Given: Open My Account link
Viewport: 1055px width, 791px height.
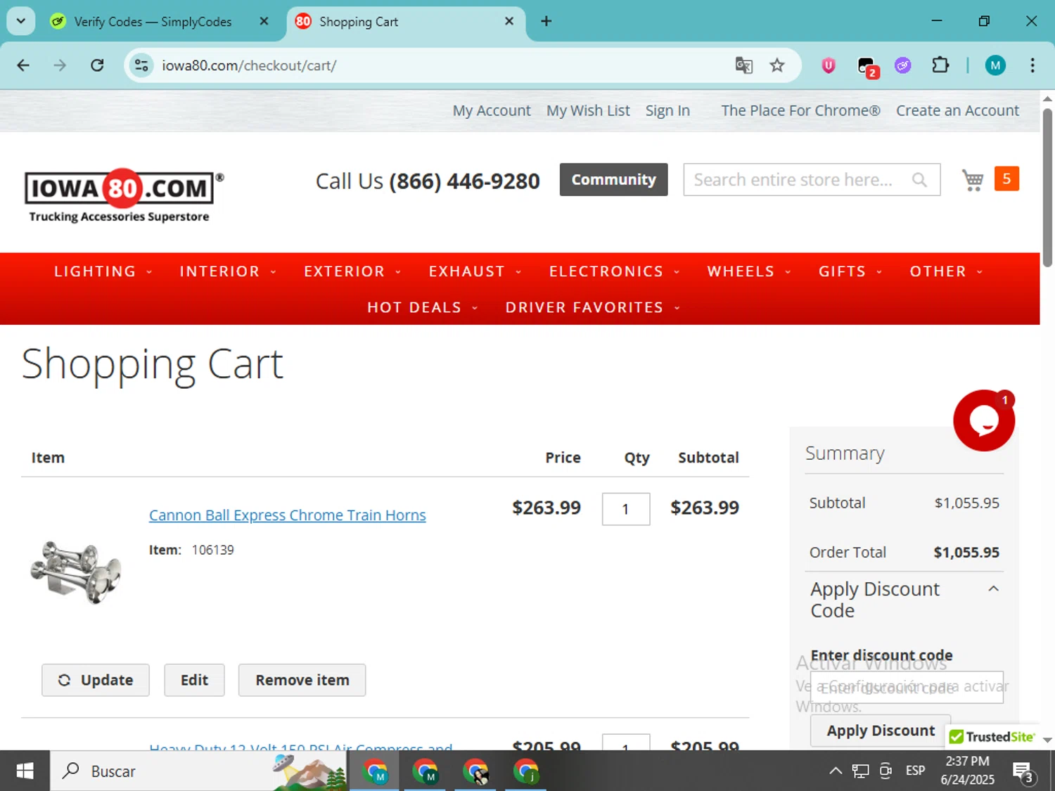Looking at the screenshot, I should tap(492, 110).
